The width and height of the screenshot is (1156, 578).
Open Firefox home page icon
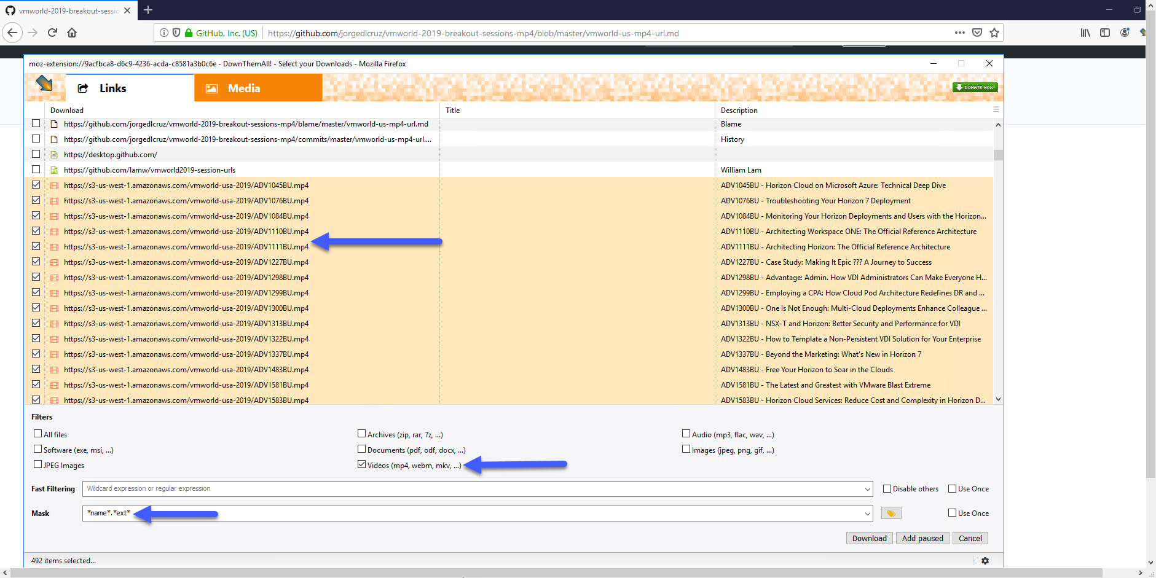[72, 33]
